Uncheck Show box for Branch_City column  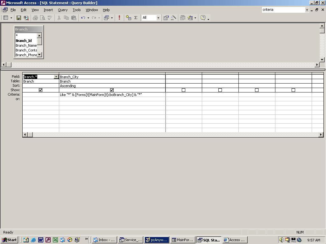112,90
